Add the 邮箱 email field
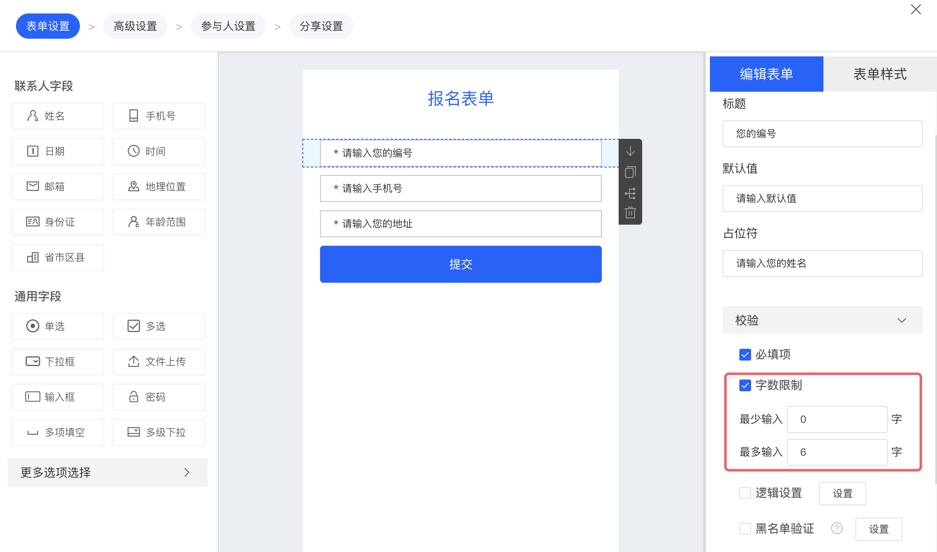937x552 pixels. pyautogui.click(x=58, y=187)
